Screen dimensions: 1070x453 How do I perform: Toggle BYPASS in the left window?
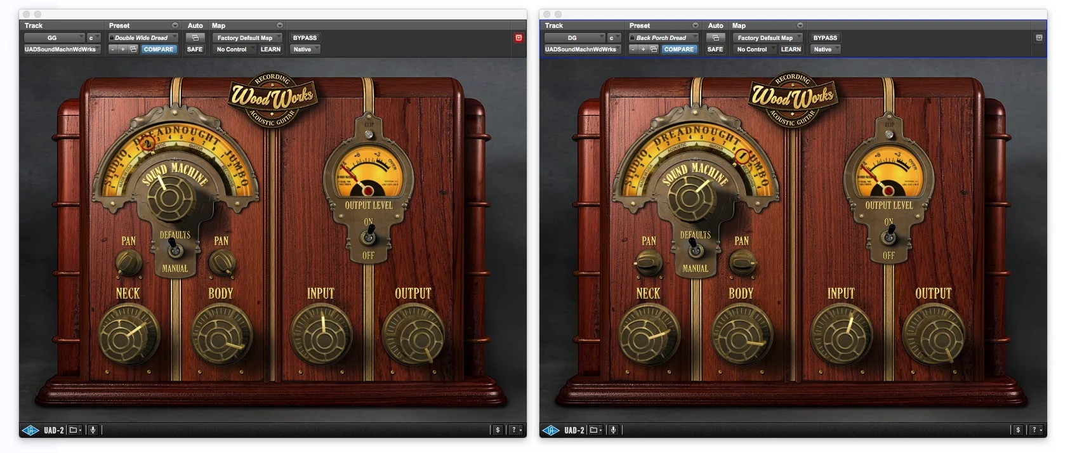305,38
